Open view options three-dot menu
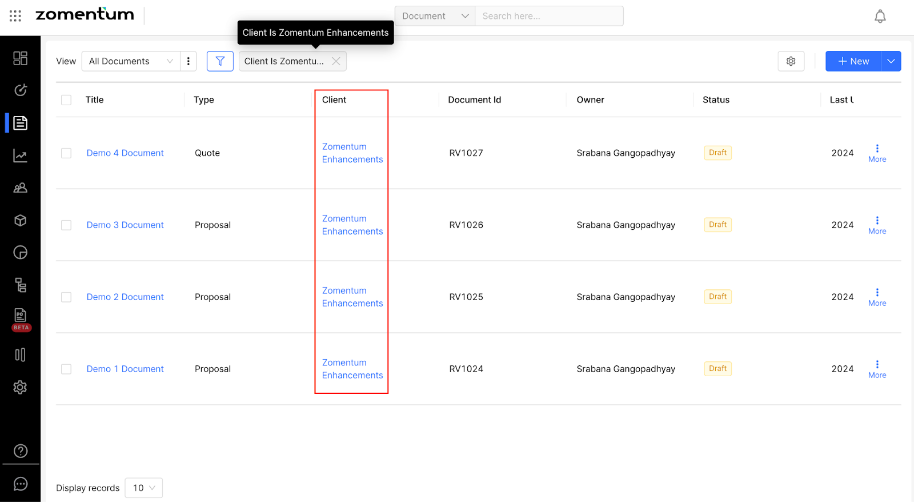 click(189, 61)
